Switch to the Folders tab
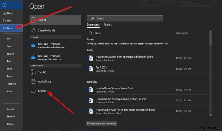 (108, 25)
